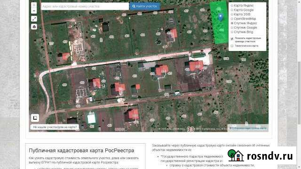Screen dimensions: 301x169
Task: Select the "Спутник Bing" satellite layer
Action: pyautogui.click(x=232, y=32)
